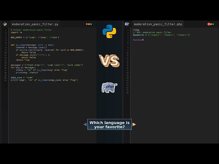This screenshot has width=219, height=164.
Task: Click line number 21 in the Python gutter
Action: (x=5, y=80)
